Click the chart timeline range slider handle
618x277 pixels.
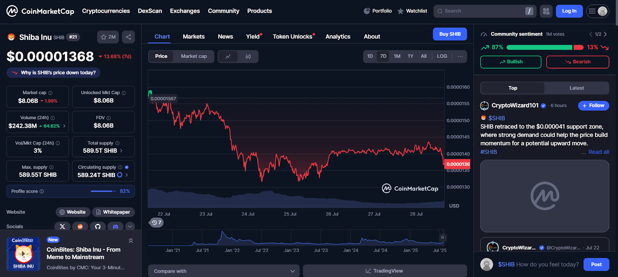pyautogui.click(x=442, y=237)
